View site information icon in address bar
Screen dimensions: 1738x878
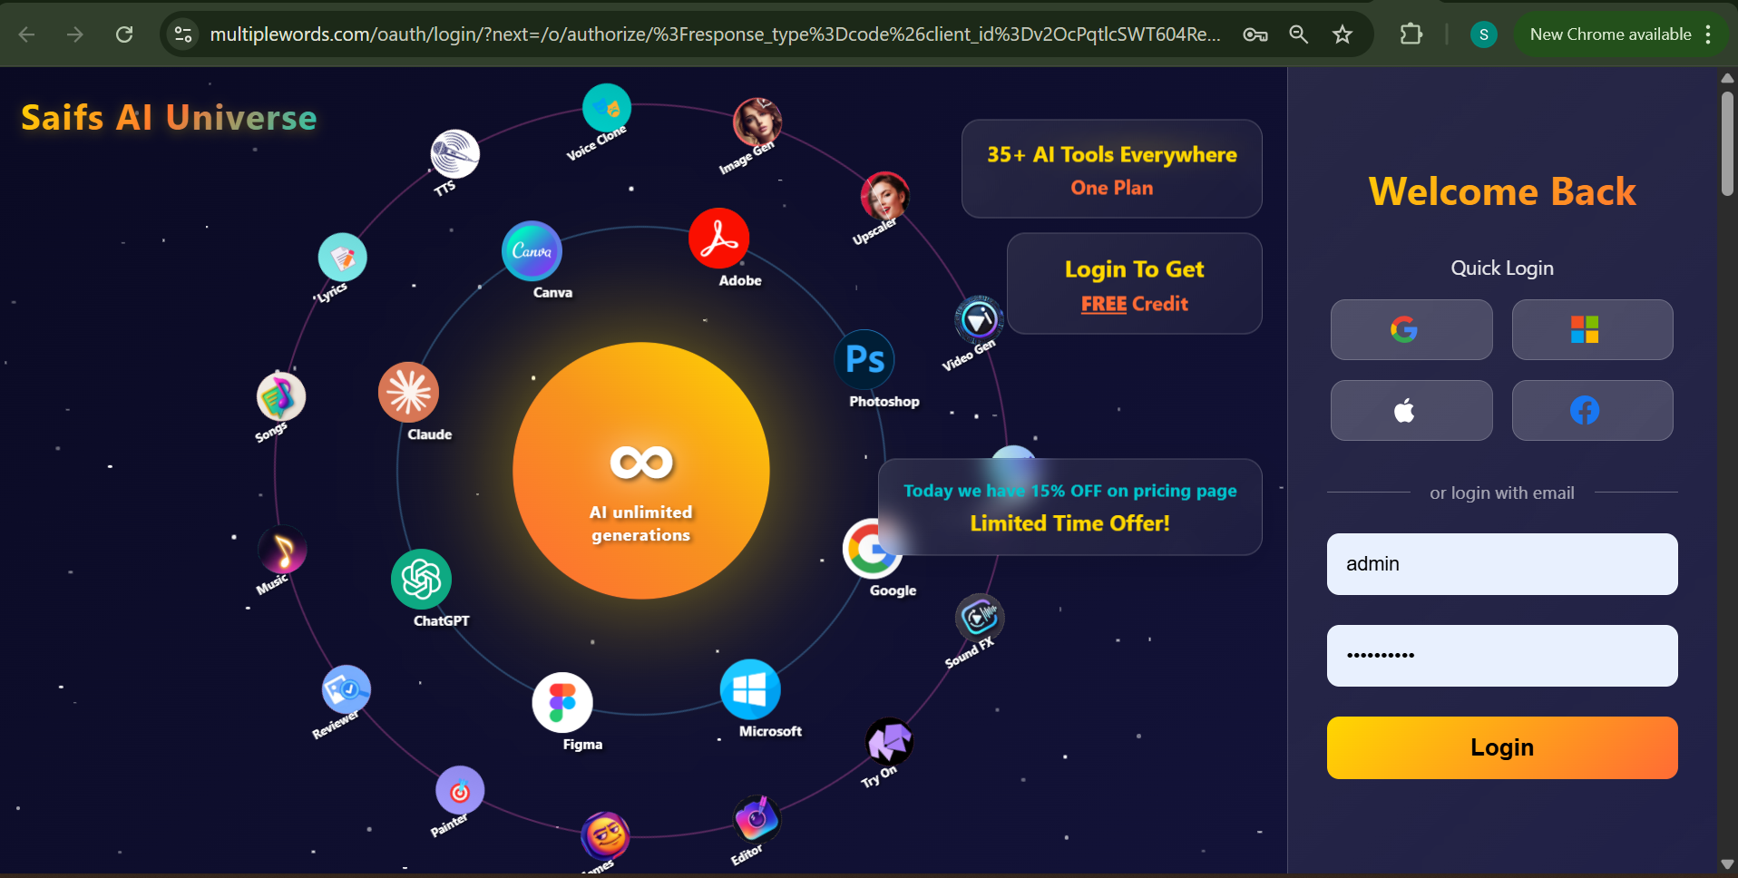183,34
